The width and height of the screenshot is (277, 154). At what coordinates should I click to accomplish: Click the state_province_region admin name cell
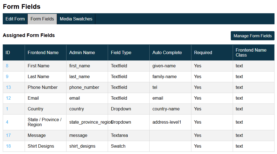point(87,122)
